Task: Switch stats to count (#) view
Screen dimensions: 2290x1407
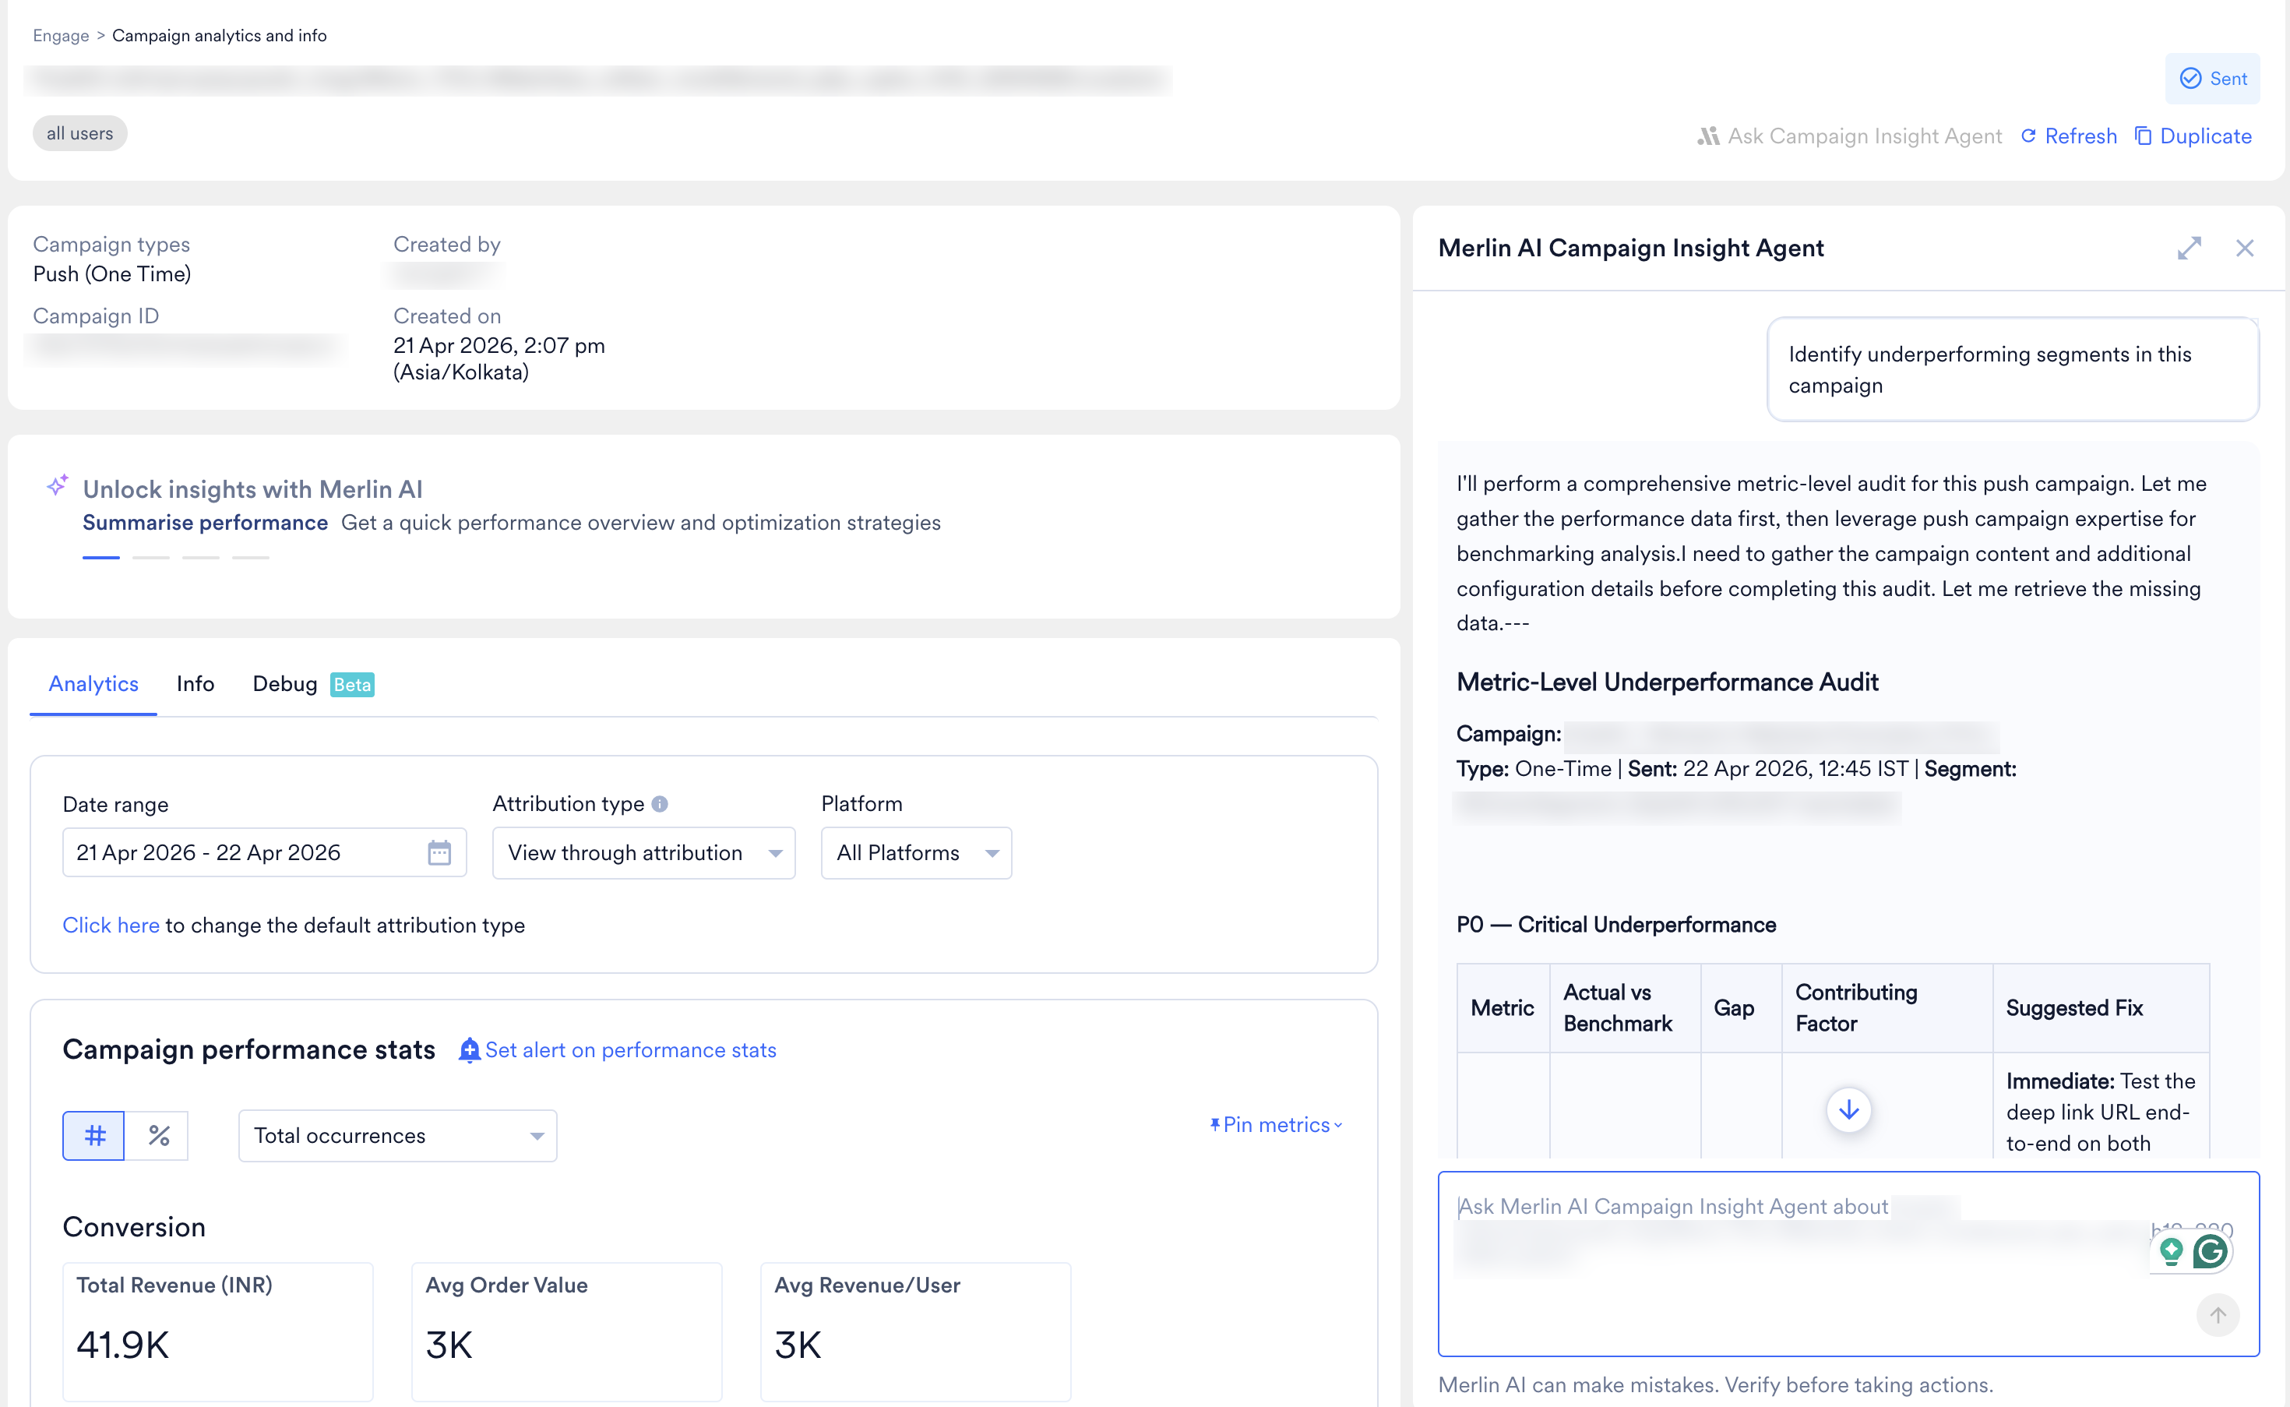Action: 94,1135
